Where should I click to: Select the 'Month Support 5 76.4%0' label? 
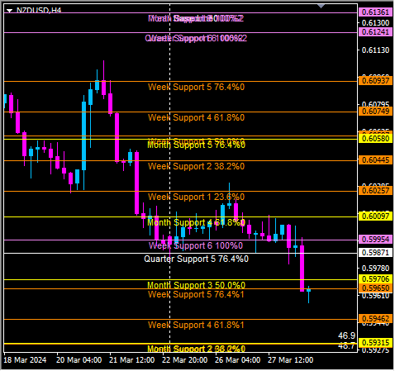click(196, 145)
